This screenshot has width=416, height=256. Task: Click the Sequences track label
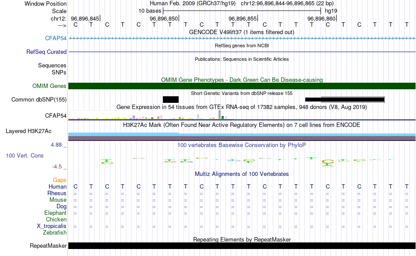(52, 65)
